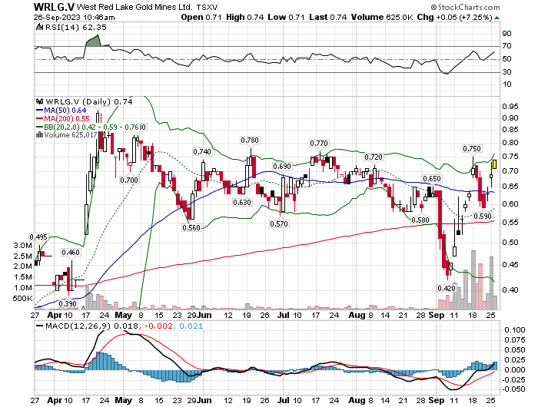
Task: Click the 500K volume axis label
Action: coord(22,298)
